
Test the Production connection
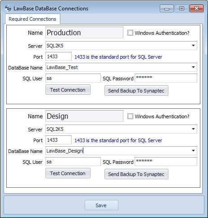pyautogui.click(x=68, y=90)
